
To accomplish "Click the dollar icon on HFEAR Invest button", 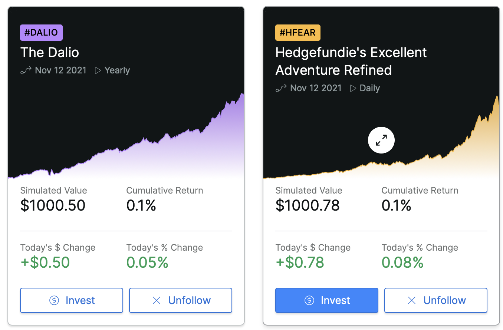I will [309, 300].
